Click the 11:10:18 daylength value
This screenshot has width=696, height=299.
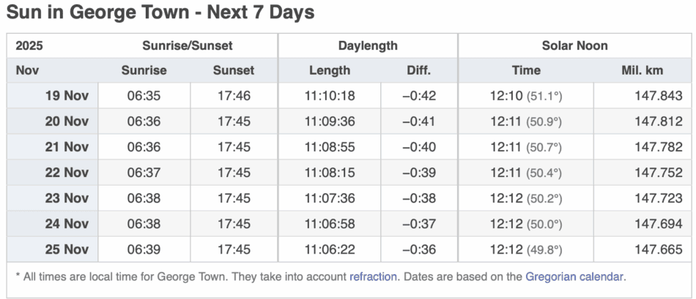[x=330, y=96]
